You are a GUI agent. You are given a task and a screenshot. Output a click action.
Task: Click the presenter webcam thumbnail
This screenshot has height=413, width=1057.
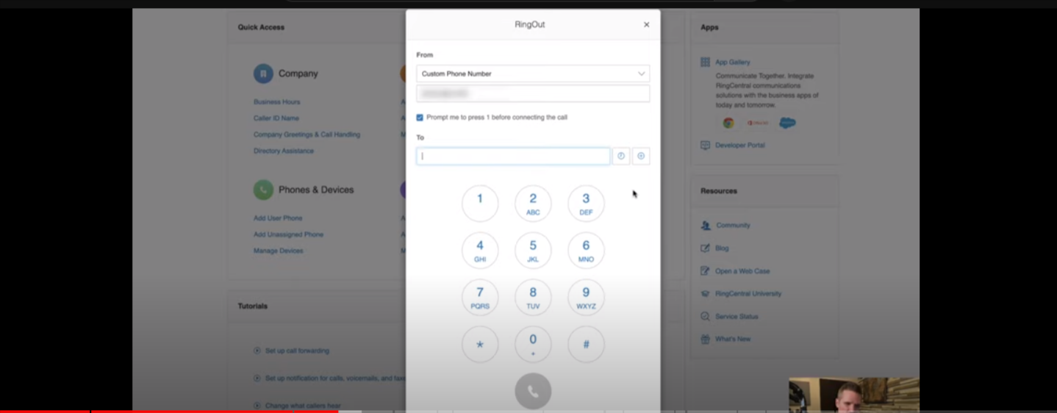854,395
